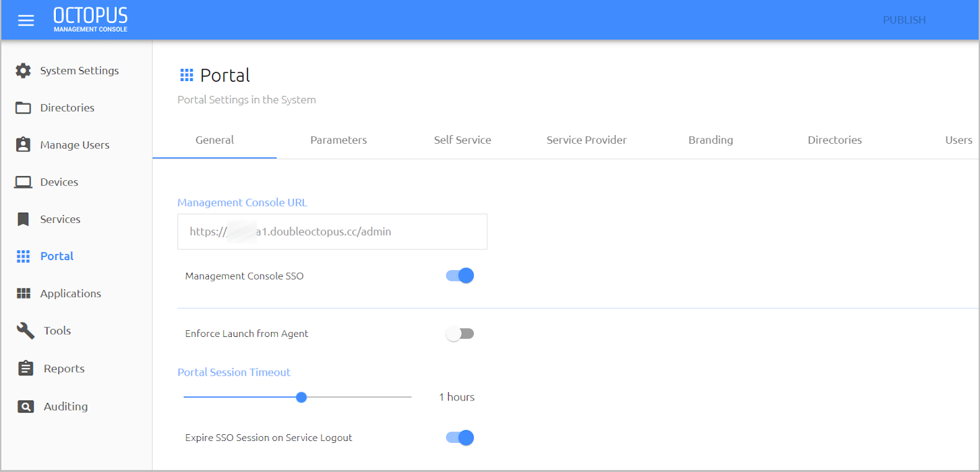Open the Self Service tab
The width and height of the screenshot is (980, 472).
pyautogui.click(x=462, y=140)
